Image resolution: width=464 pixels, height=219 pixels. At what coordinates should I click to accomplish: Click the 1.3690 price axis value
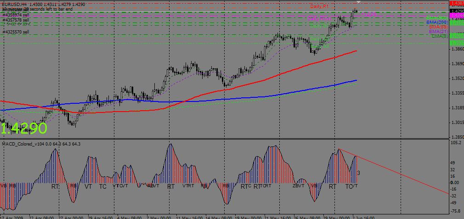pos(457,63)
